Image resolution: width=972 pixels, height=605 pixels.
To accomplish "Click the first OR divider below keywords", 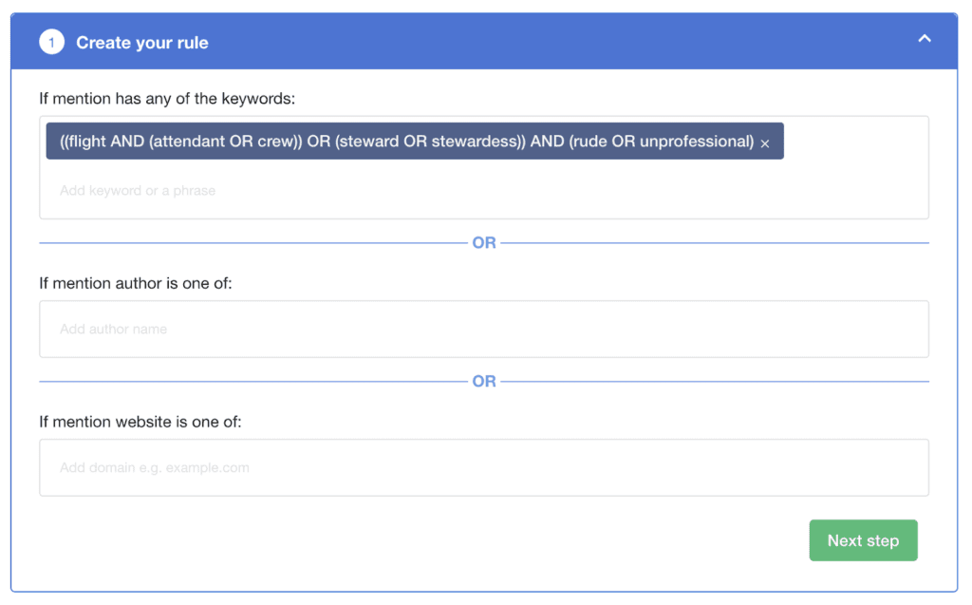I will click(x=484, y=243).
